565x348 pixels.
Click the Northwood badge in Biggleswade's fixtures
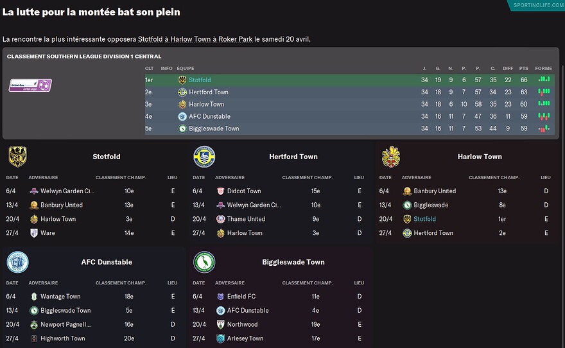(x=220, y=325)
